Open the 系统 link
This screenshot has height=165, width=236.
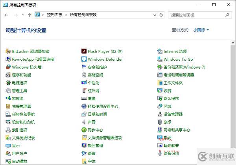168,138
